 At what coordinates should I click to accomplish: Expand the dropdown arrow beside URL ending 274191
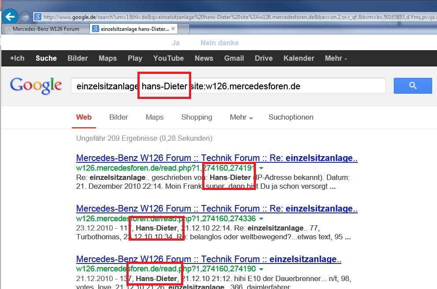pyautogui.click(x=261, y=168)
